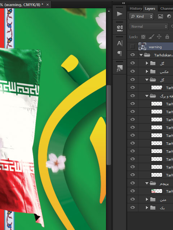Switch to the Channels tab

(167, 9)
